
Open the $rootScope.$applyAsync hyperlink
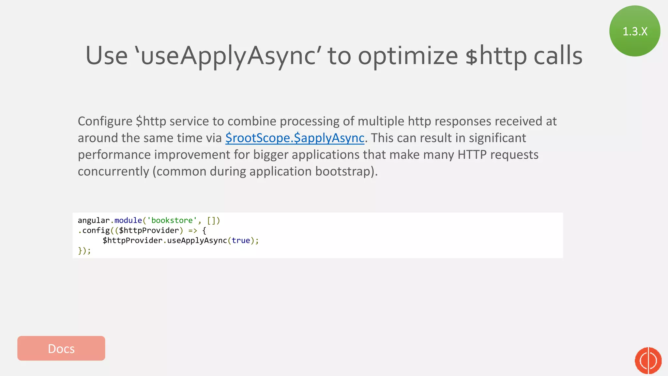pyautogui.click(x=295, y=138)
